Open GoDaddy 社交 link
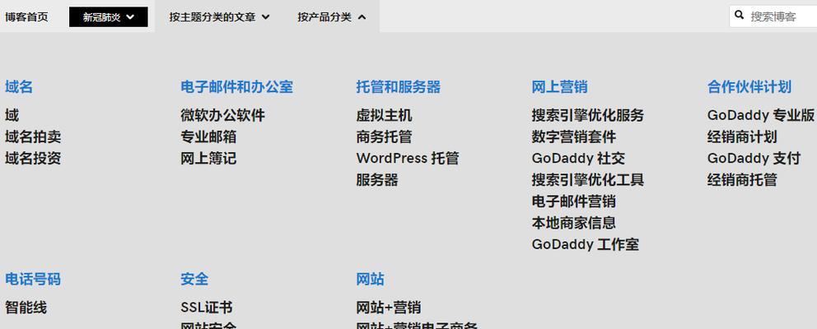 [578, 158]
